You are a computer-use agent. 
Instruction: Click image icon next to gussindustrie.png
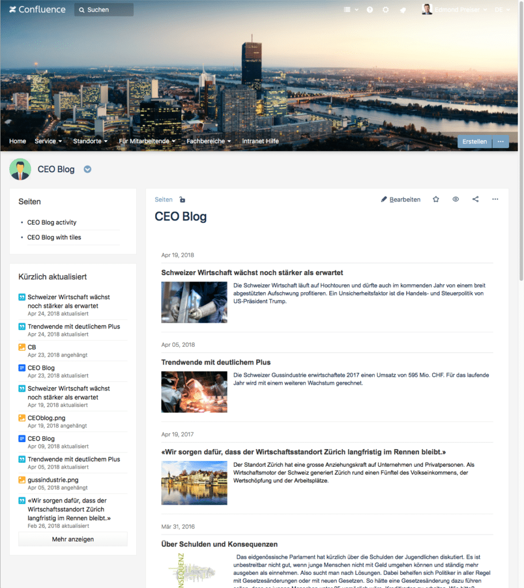[x=22, y=479]
